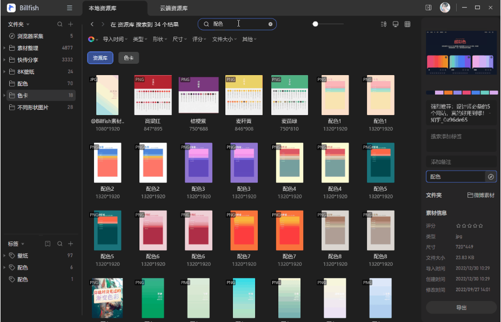
Task: Open the color filter dropdown
Action: click(92, 39)
